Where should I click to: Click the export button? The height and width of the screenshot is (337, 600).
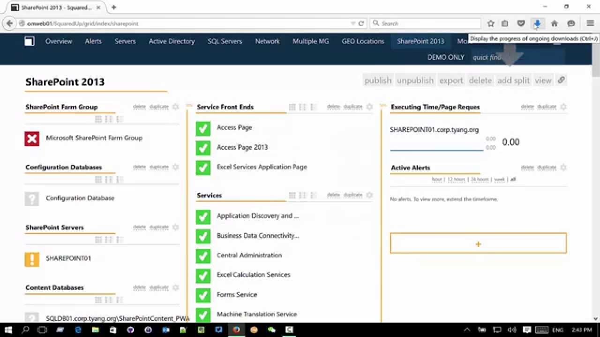click(x=451, y=80)
